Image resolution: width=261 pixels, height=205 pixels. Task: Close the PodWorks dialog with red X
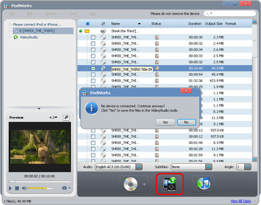click(x=186, y=91)
